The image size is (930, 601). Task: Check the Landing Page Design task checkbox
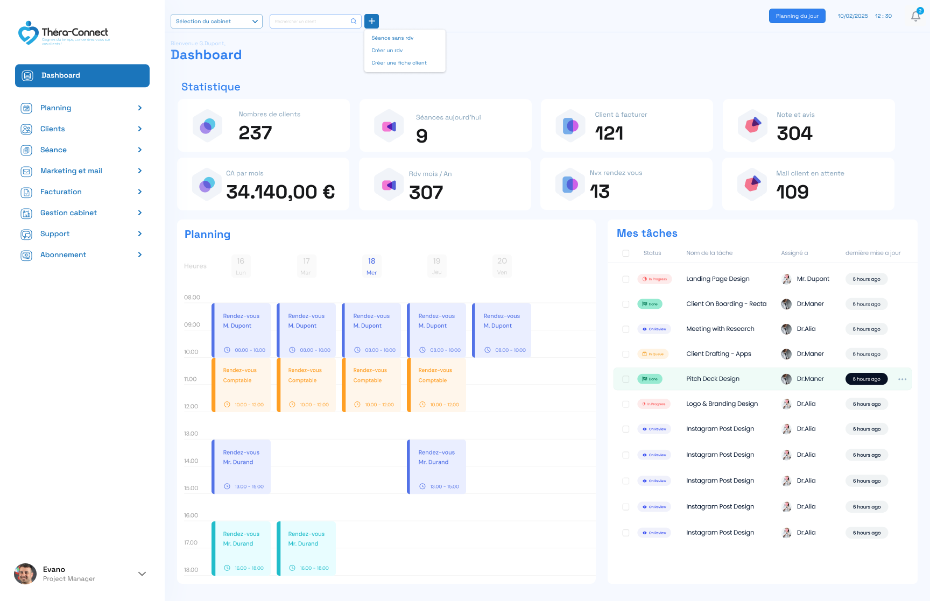pos(625,279)
